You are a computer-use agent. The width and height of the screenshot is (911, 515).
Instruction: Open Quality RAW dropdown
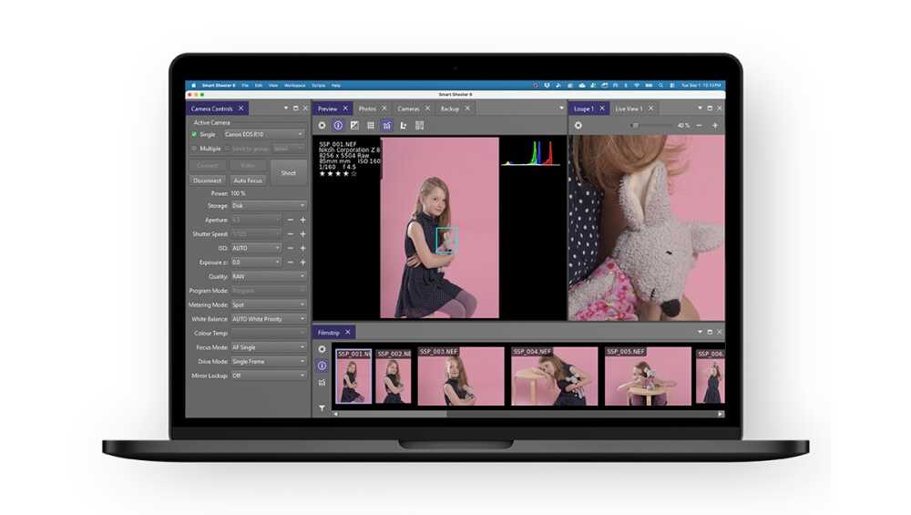pyautogui.click(x=268, y=277)
